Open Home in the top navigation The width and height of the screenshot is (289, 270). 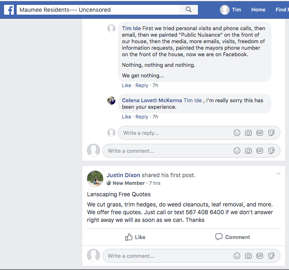pos(258,10)
